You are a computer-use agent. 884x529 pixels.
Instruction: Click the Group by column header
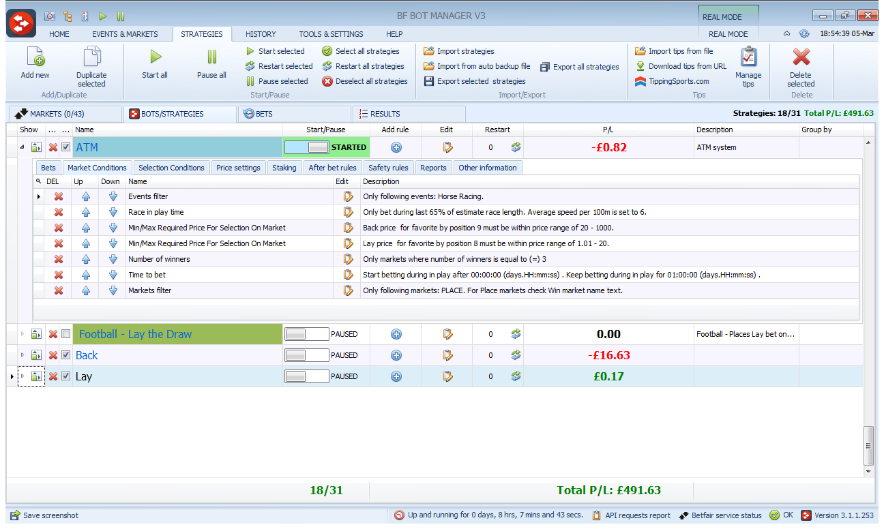(831, 130)
